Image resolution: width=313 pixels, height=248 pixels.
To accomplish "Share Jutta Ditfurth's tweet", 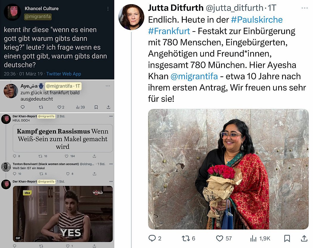I will click(x=304, y=238).
